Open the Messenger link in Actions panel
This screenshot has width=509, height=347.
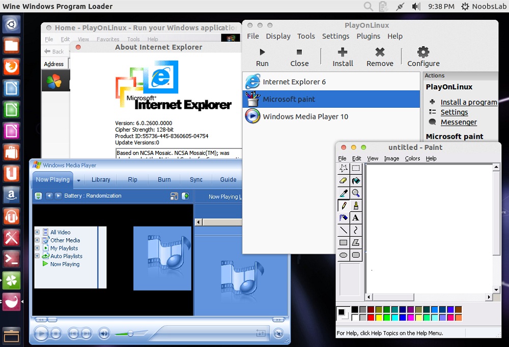click(x=459, y=122)
